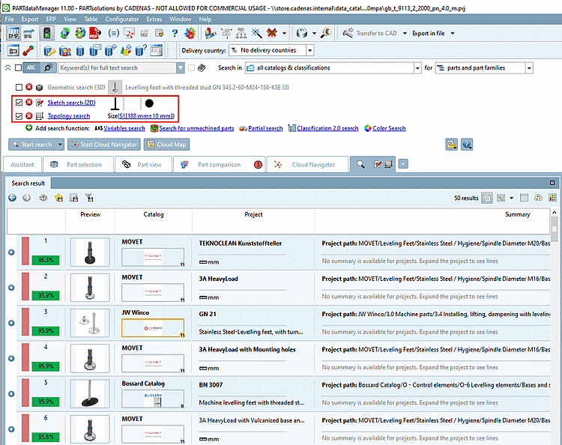
Task: Uncheck the Sketch search (2D) checkbox
Action: tap(19, 103)
